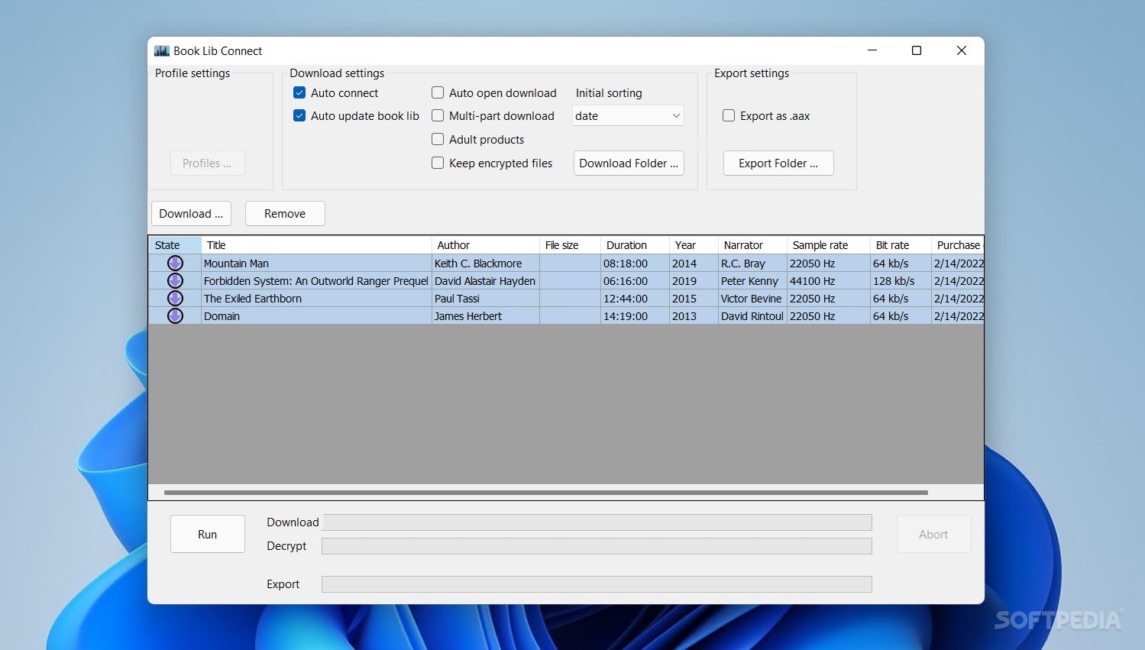The height and width of the screenshot is (650, 1145).
Task: Sort by the Bit rate column header
Action: coord(901,245)
